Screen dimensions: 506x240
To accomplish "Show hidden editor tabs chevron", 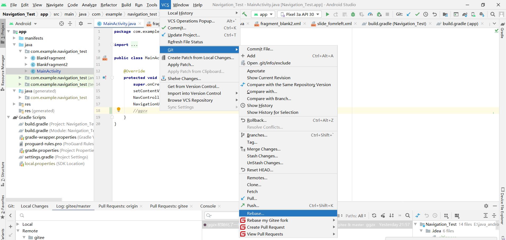I will point(494,23).
